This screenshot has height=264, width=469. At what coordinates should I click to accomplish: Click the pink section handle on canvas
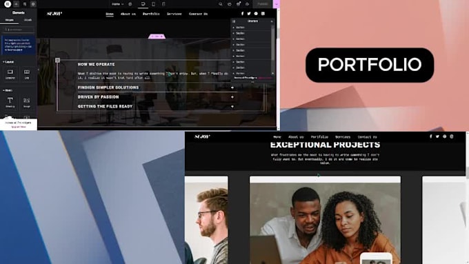pos(157,36)
